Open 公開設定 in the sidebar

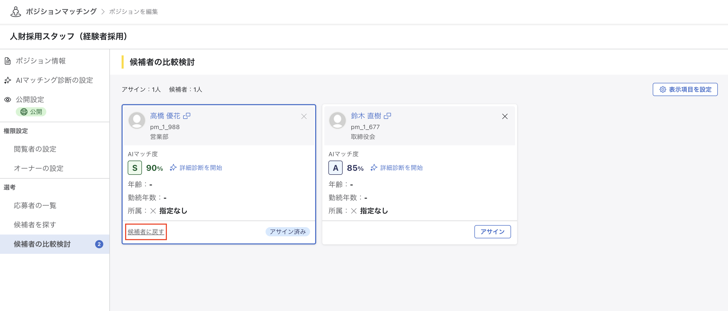pos(30,100)
